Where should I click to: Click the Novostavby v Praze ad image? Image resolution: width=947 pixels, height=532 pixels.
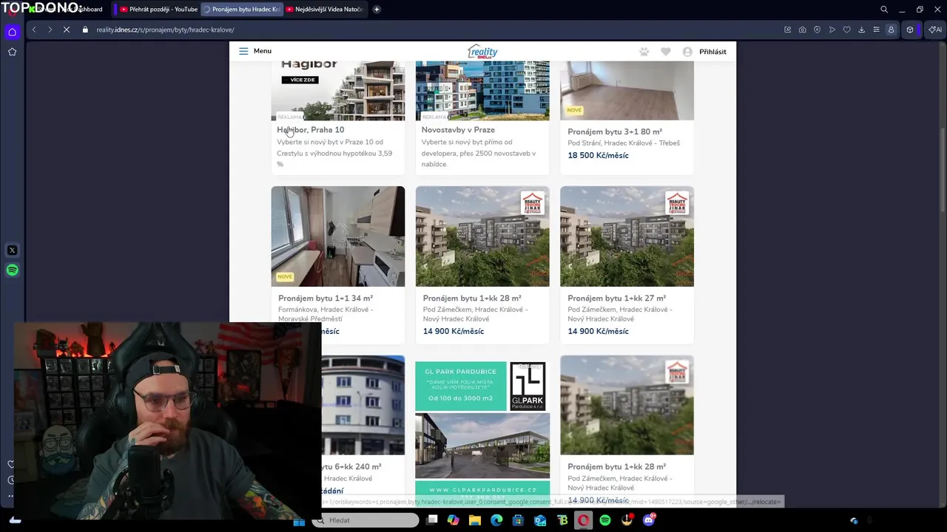pyautogui.click(x=482, y=91)
